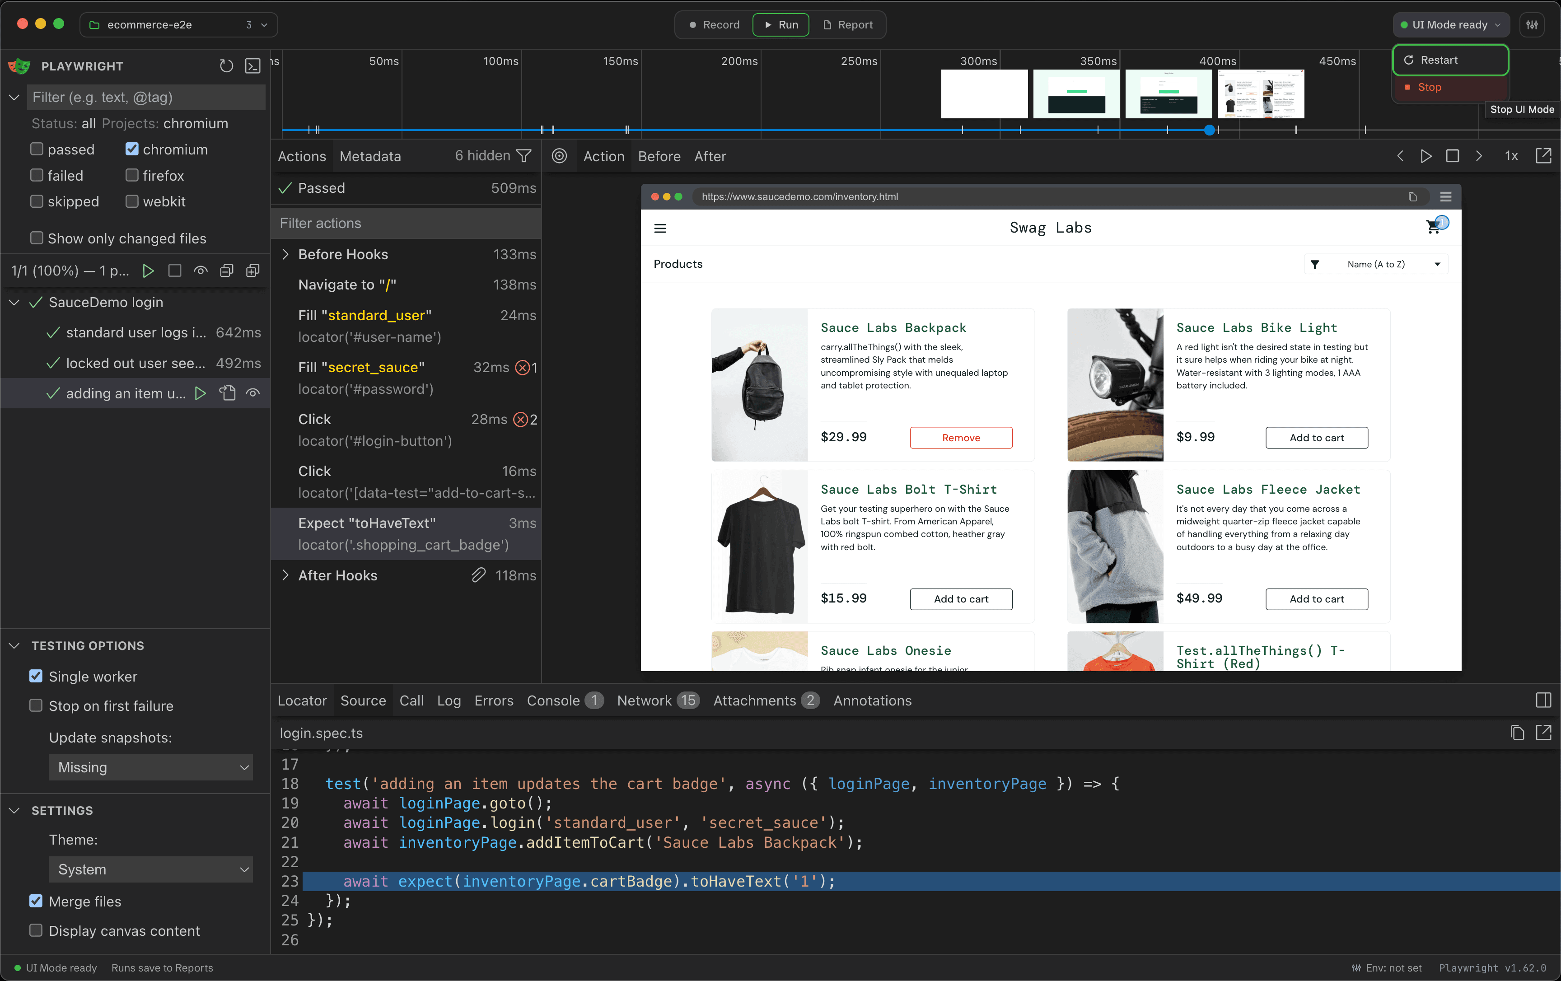The width and height of the screenshot is (1561, 981).
Task: Enable Stop on first failure
Action: point(36,705)
